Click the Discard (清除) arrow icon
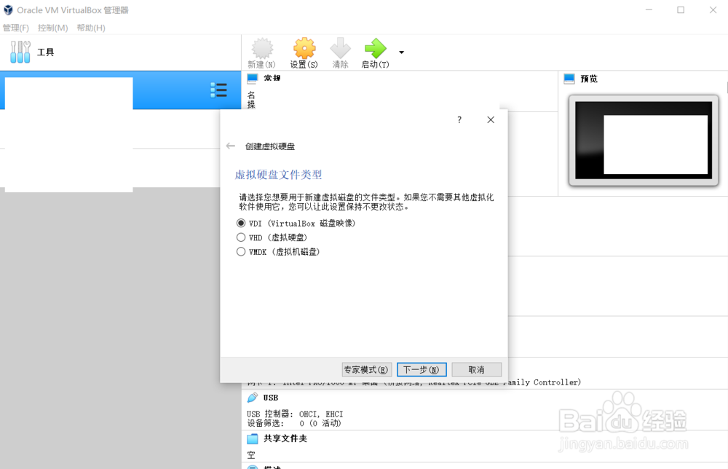Image resolution: width=728 pixels, height=469 pixels. 340,48
